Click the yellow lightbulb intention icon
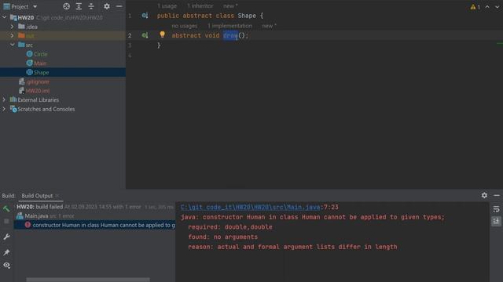This screenshot has height=282, width=503. [x=163, y=34]
